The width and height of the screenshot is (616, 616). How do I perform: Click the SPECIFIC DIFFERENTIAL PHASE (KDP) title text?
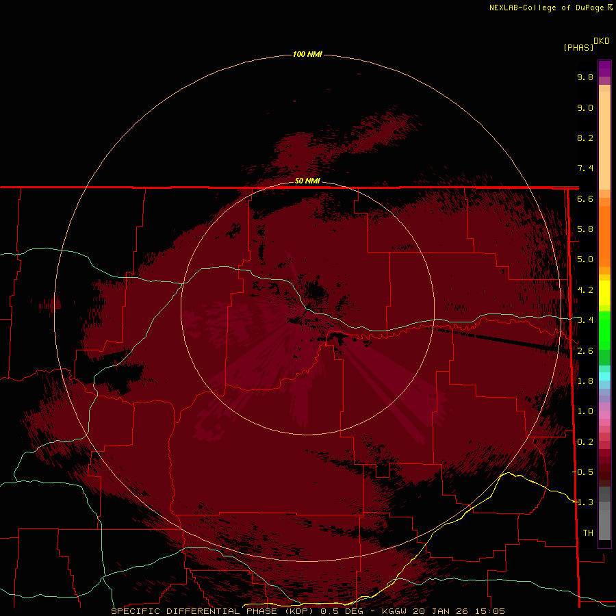coord(214,611)
